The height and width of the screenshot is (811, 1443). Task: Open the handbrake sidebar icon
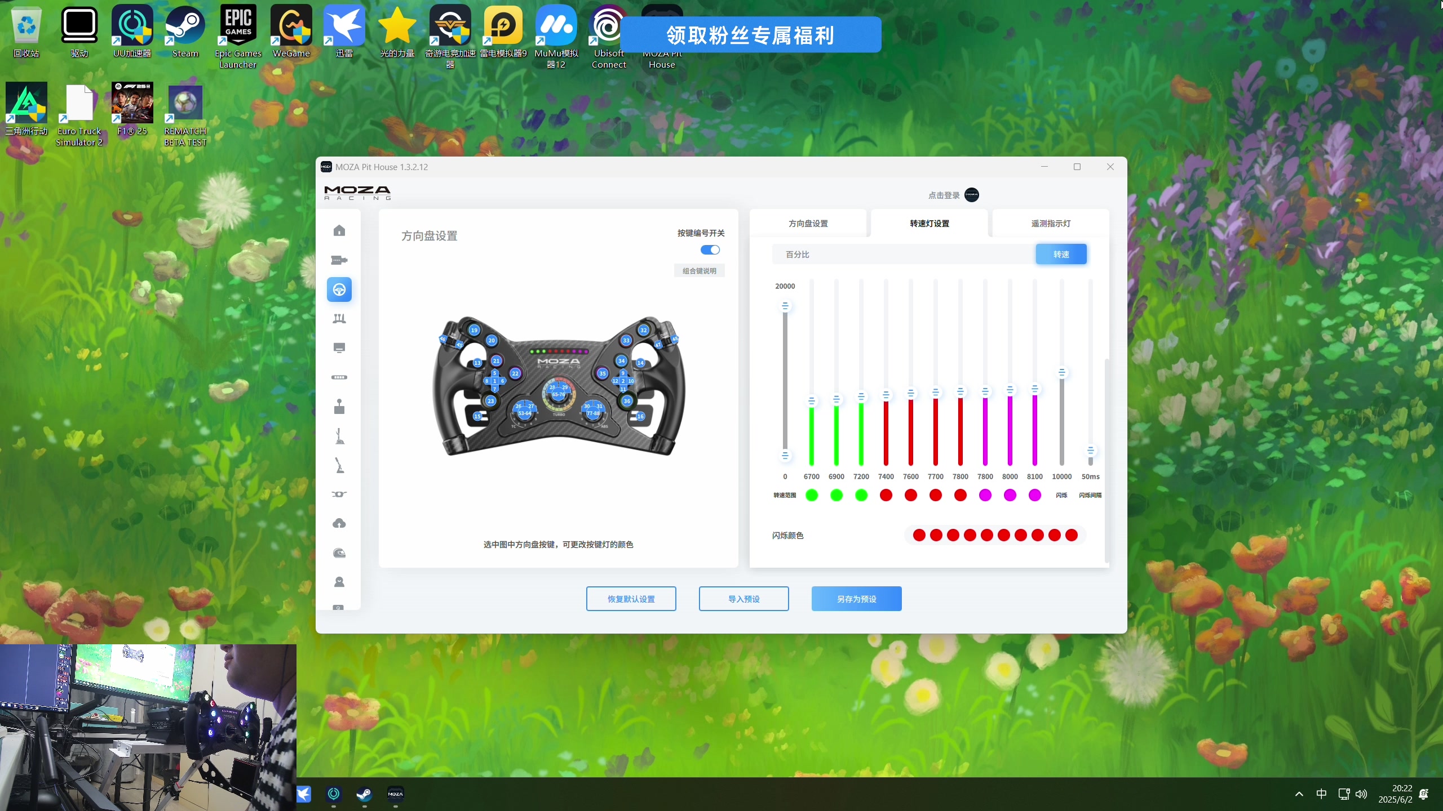(x=339, y=465)
